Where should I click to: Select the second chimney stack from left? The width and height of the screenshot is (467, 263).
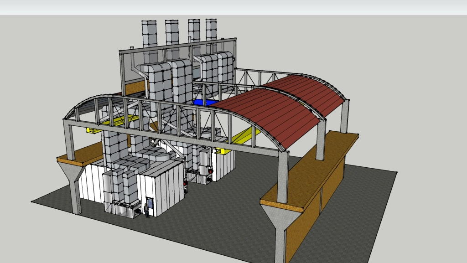pos(172,32)
